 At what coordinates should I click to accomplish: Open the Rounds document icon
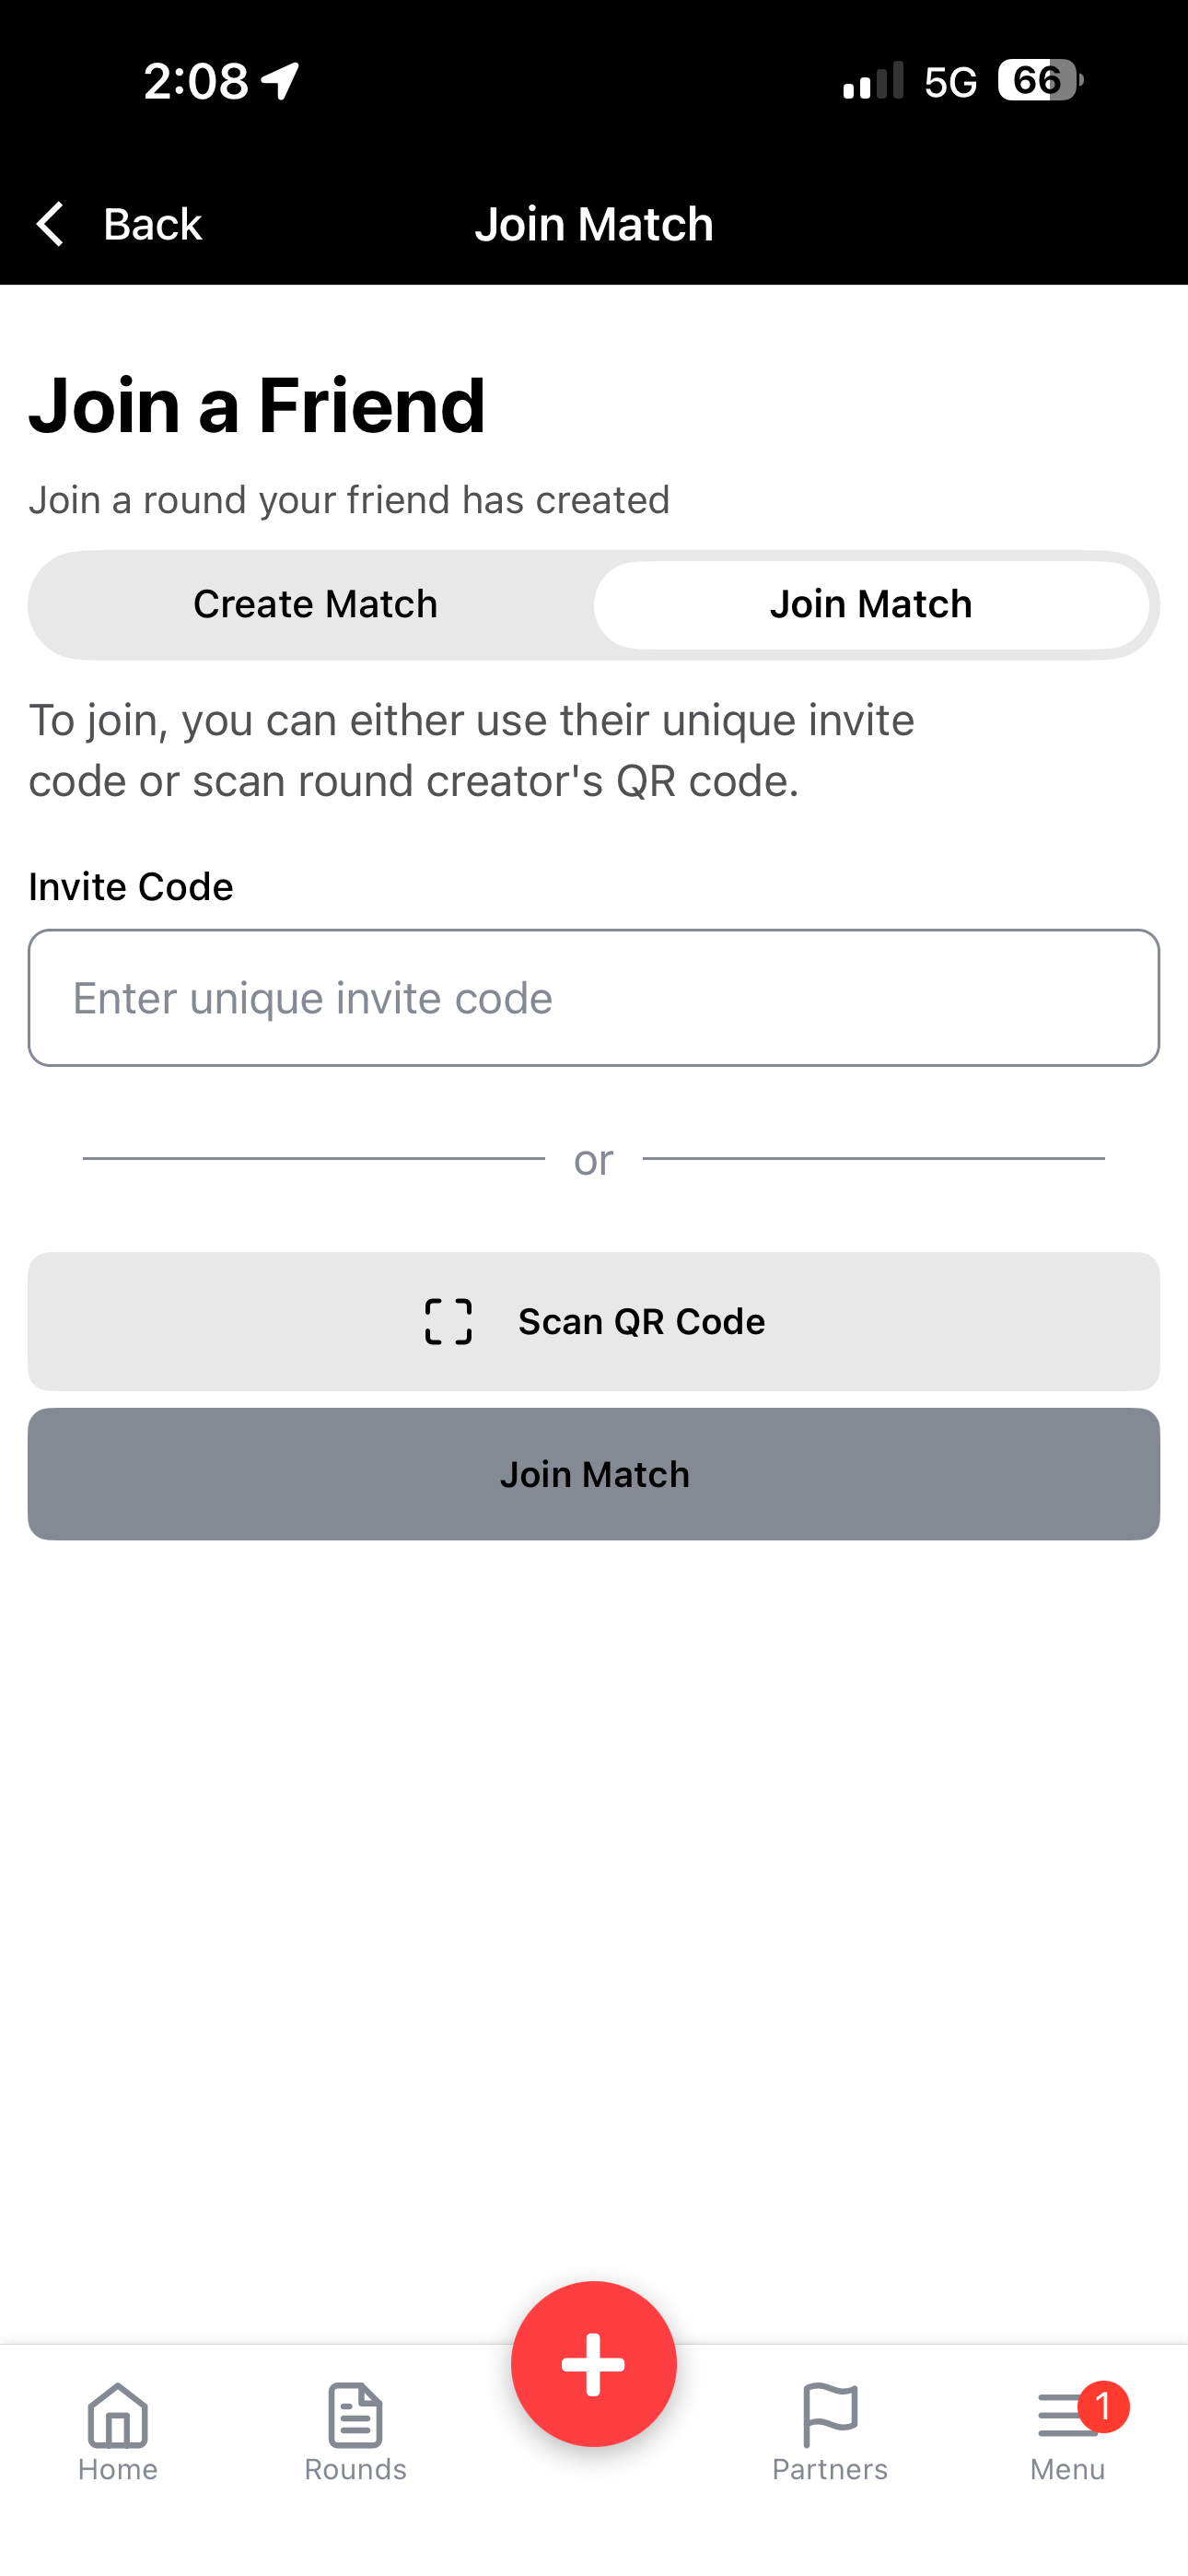tap(355, 2414)
